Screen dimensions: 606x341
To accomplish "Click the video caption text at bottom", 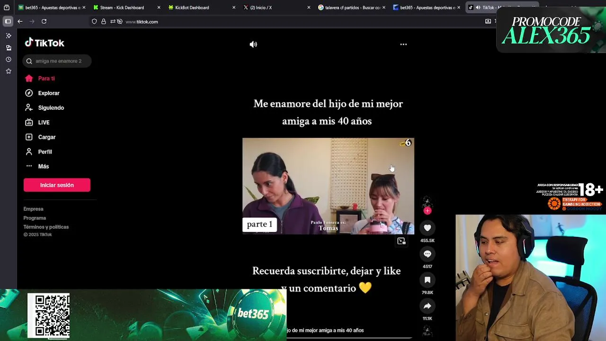I will [325, 330].
